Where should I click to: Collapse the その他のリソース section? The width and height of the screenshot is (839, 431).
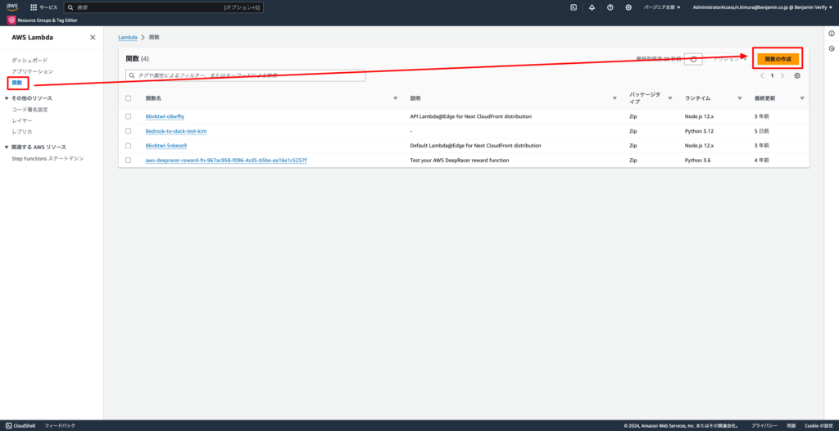7,98
